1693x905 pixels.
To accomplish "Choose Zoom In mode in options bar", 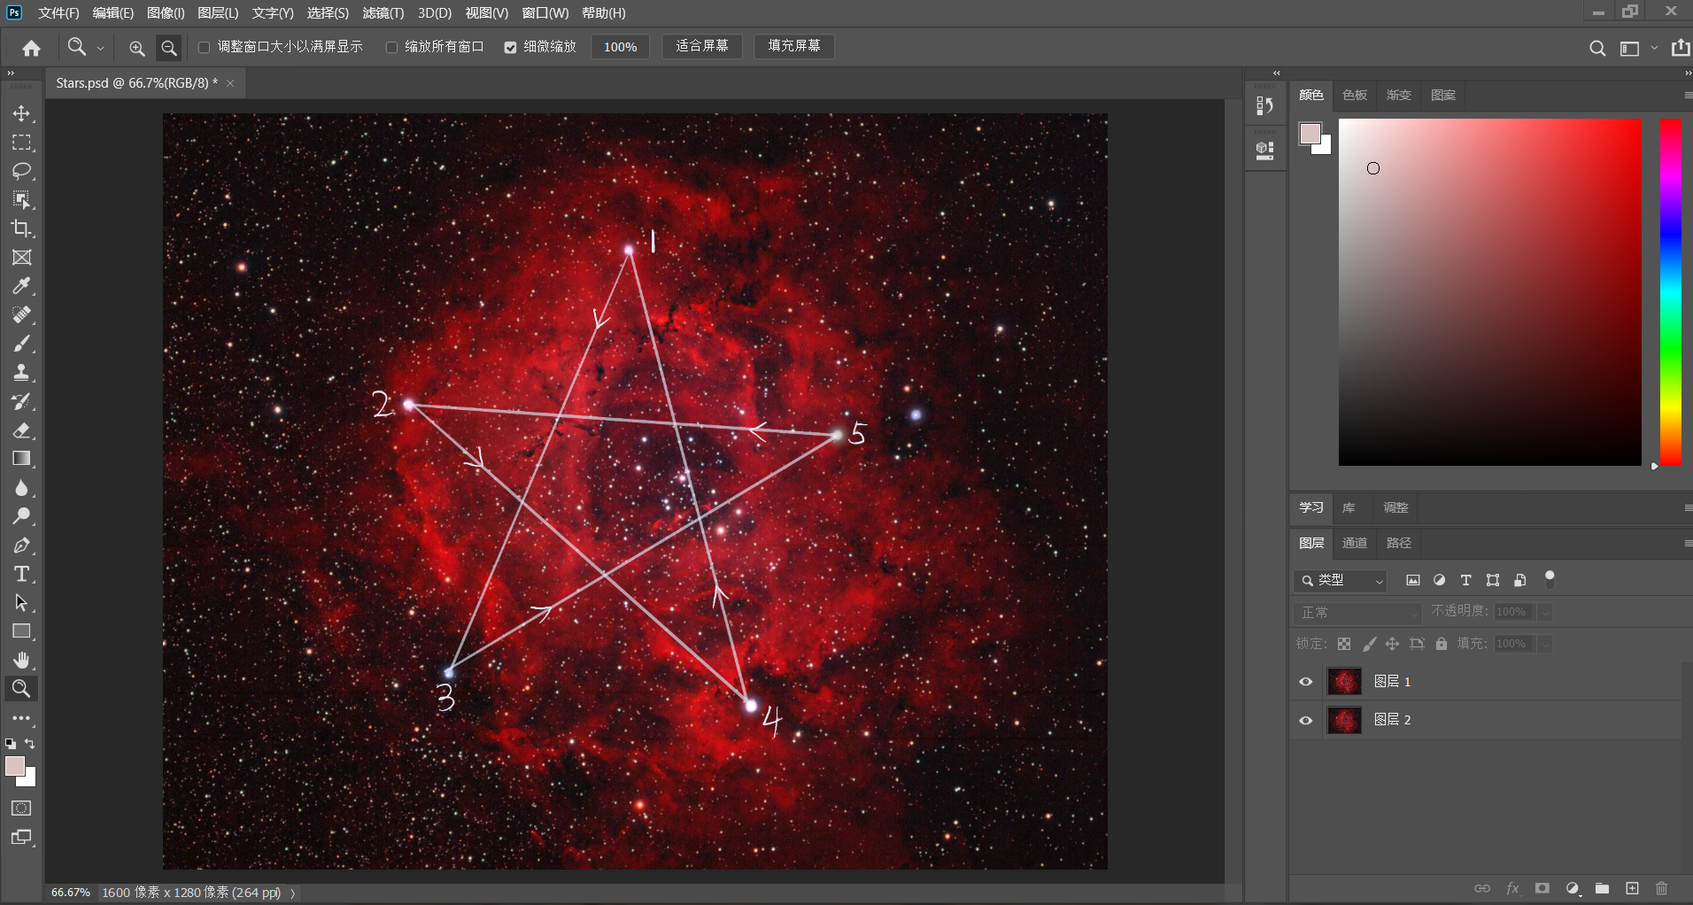I will 136,48.
